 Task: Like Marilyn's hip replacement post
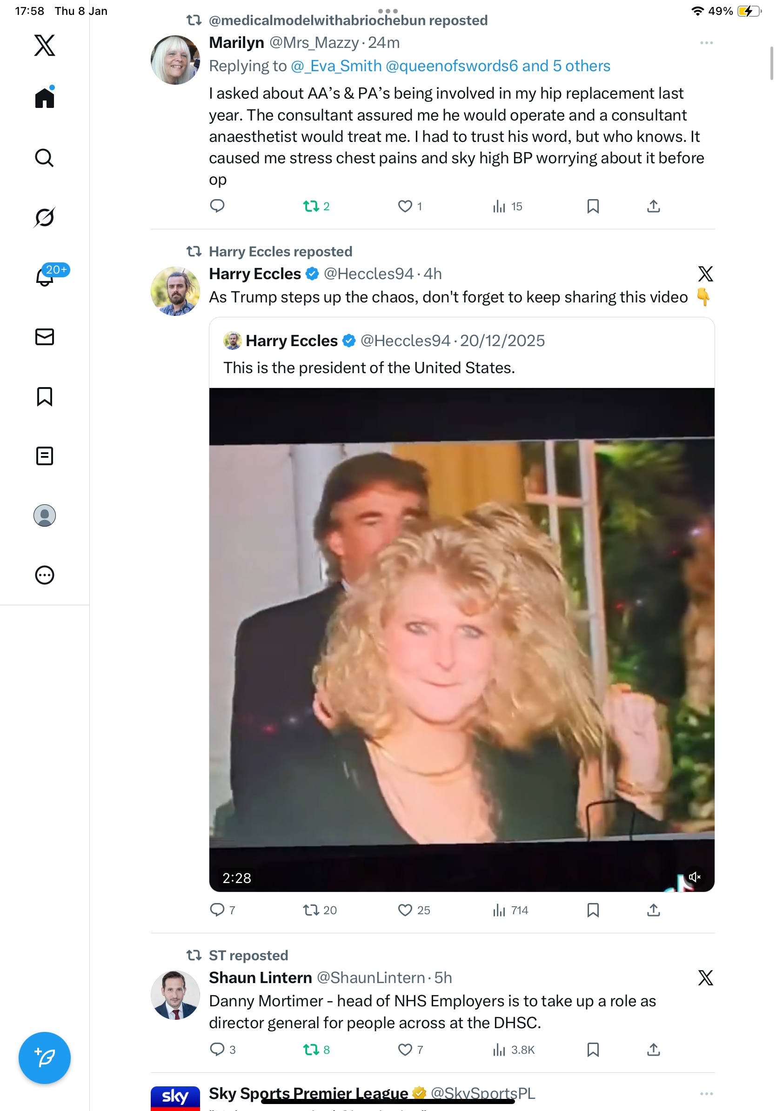(x=405, y=207)
